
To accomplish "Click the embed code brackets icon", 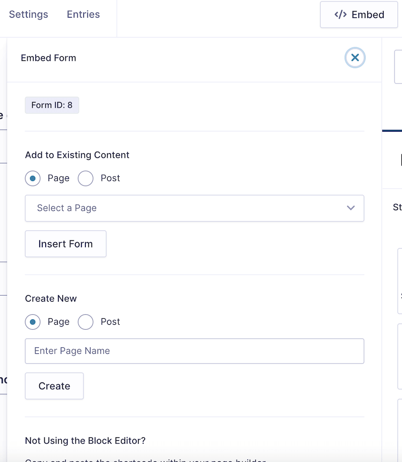I will click(x=341, y=15).
